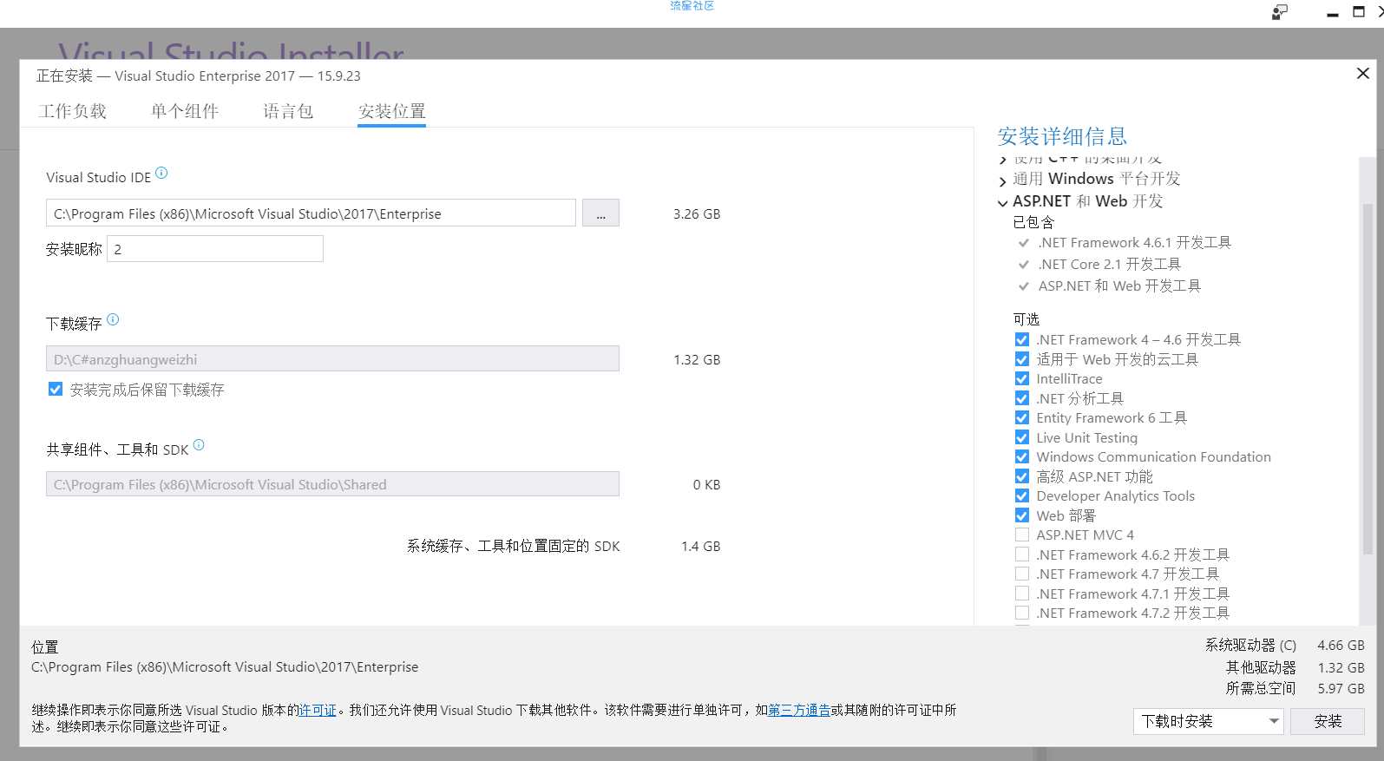Click info icon beside 共享组件、工具和 SDK

(199, 445)
